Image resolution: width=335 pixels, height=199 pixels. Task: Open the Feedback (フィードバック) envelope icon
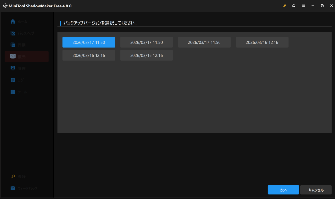pos(13,188)
